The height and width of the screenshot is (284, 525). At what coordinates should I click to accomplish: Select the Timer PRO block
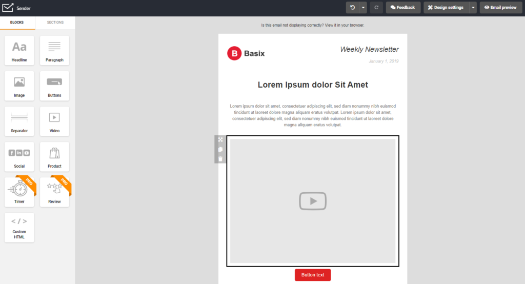point(19,192)
